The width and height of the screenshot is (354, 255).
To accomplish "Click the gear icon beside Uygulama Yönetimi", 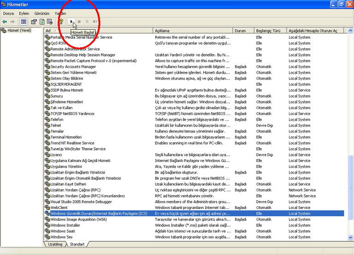I will [47, 166].
